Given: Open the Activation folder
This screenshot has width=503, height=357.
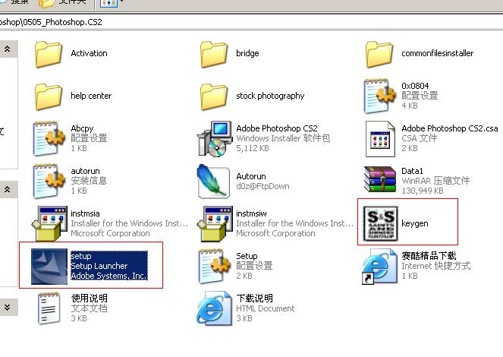Looking at the screenshot, I should click(49, 54).
